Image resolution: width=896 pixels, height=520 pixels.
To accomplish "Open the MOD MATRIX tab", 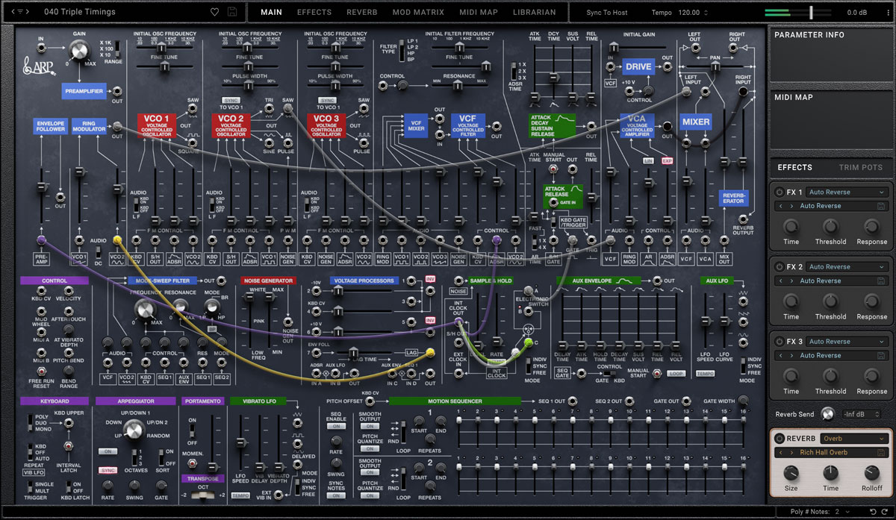I will click(418, 12).
